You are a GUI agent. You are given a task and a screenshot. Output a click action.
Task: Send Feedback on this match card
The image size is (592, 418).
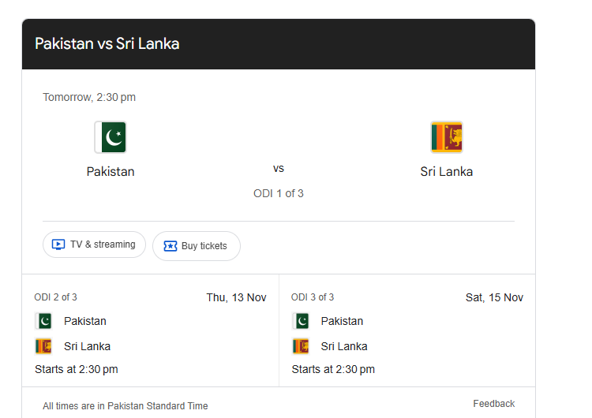[493, 404]
